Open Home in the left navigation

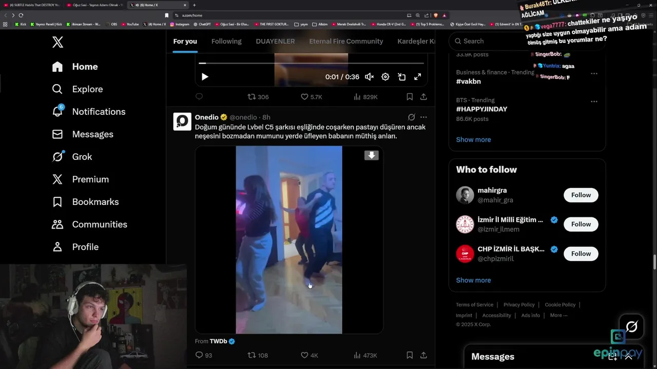click(75, 67)
